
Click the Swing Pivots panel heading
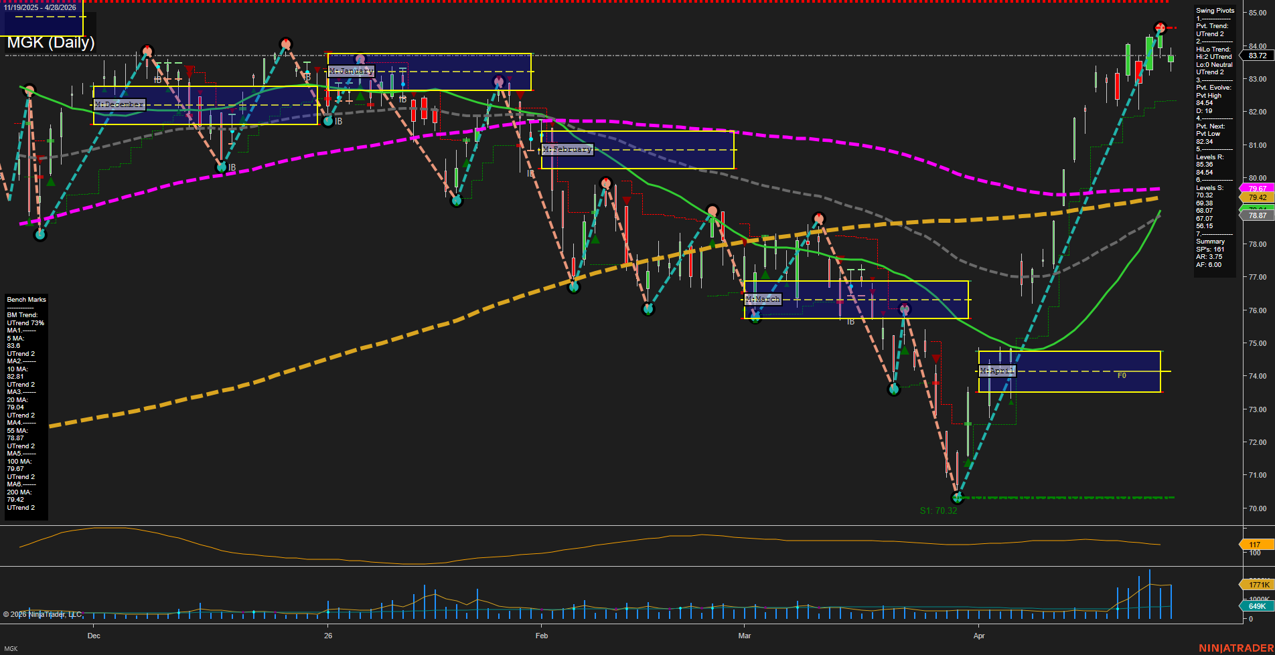tap(1215, 11)
